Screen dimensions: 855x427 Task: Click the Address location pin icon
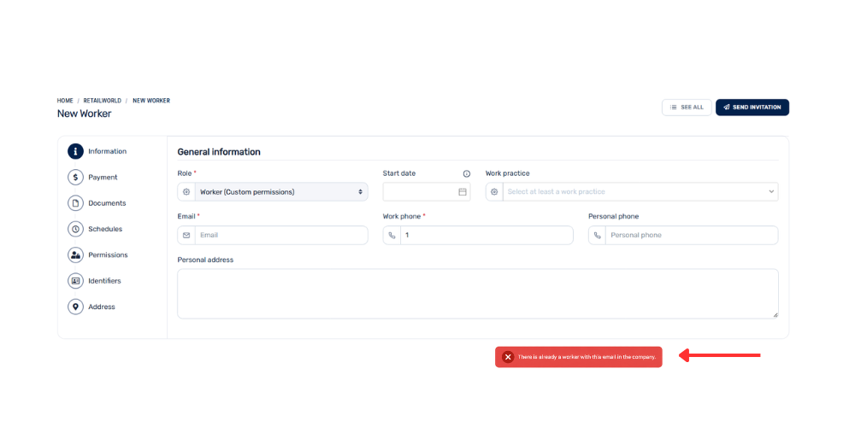coord(75,307)
